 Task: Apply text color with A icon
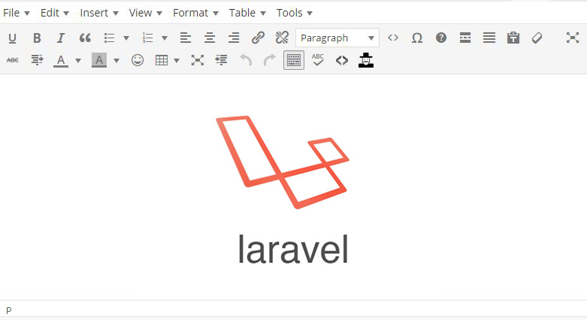click(61, 60)
